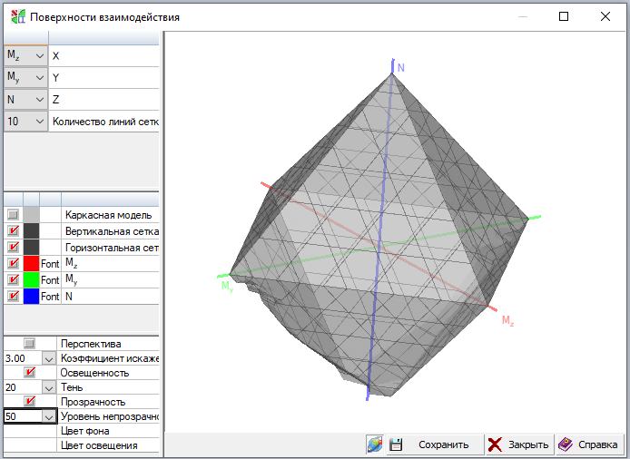The image size is (630, 459).
Task: Open Font settings for My axis
Action: point(50,279)
